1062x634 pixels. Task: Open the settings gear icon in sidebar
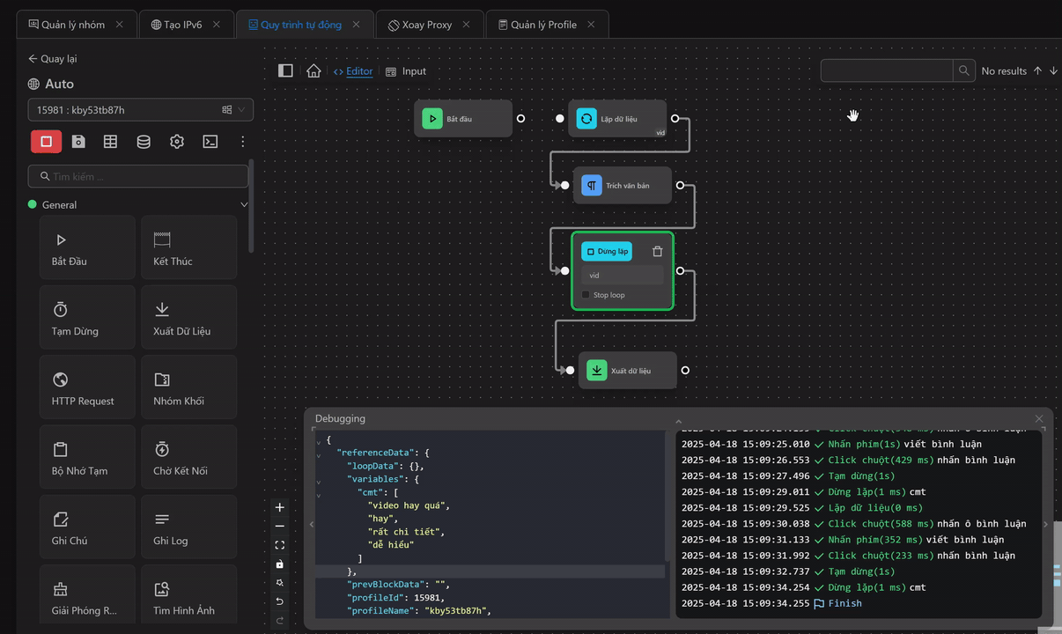pos(177,141)
